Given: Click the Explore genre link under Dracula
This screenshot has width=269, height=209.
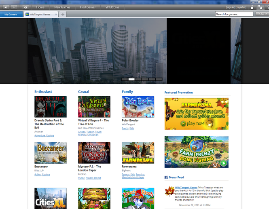Looking at the screenshot, I should (x=50, y=135).
